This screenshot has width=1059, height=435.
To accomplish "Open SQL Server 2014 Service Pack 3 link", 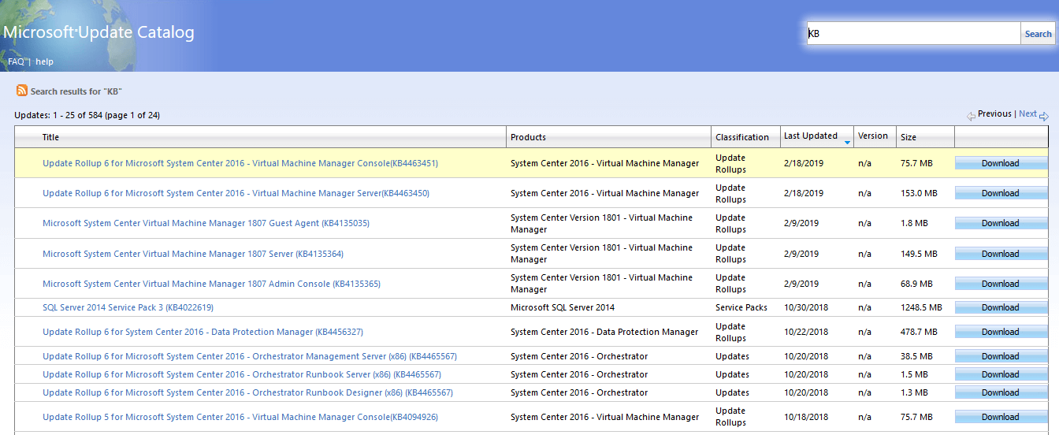I will [128, 307].
